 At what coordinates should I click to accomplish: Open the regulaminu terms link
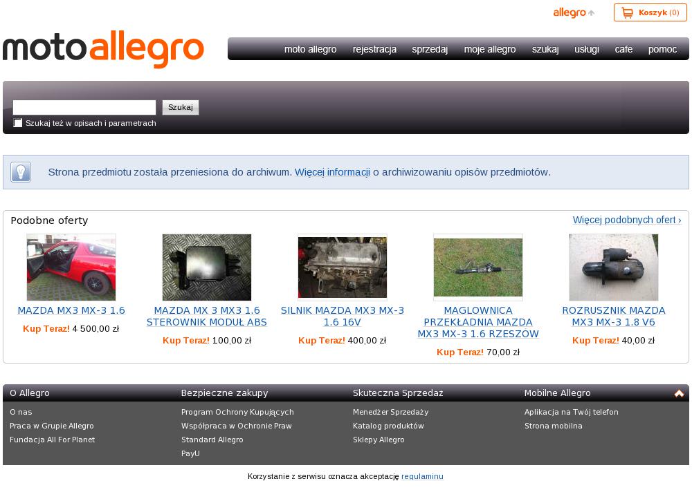422,476
